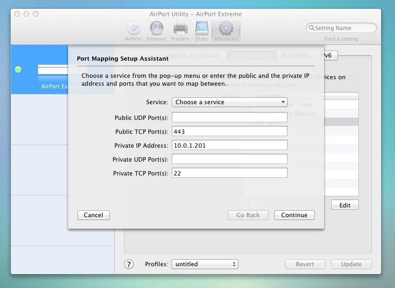
Task: Click the search magnifier icon
Action: (x=312, y=28)
